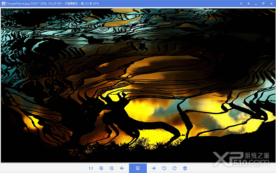276x173 pixels.
Task: Click the XP510.com watermark on image
Action: [x=241, y=159]
